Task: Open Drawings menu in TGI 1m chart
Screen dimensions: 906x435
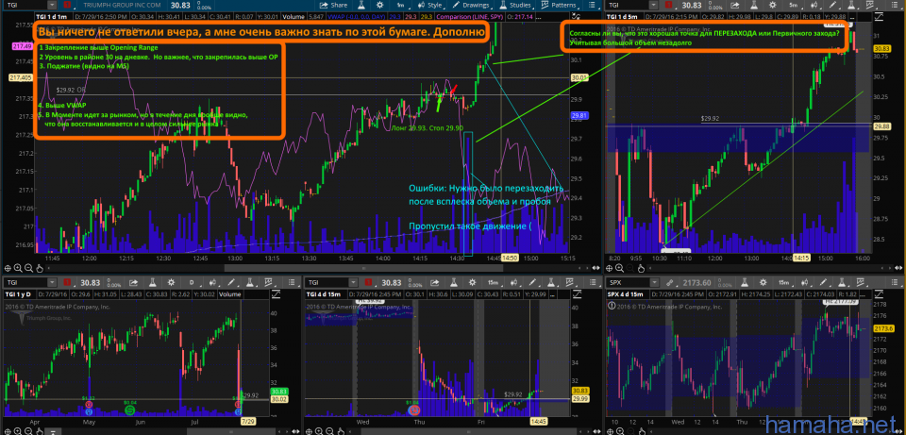Action: [472, 6]
